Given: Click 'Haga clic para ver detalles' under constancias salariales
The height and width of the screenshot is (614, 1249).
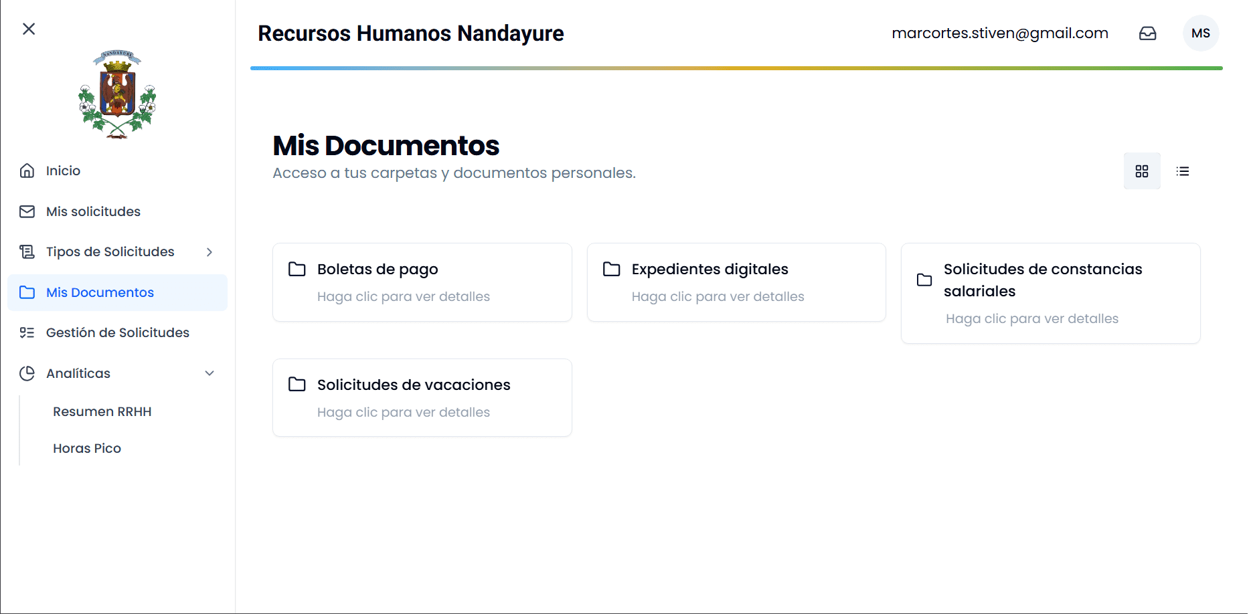Looking at the screenshot, I should (1032, 318).
